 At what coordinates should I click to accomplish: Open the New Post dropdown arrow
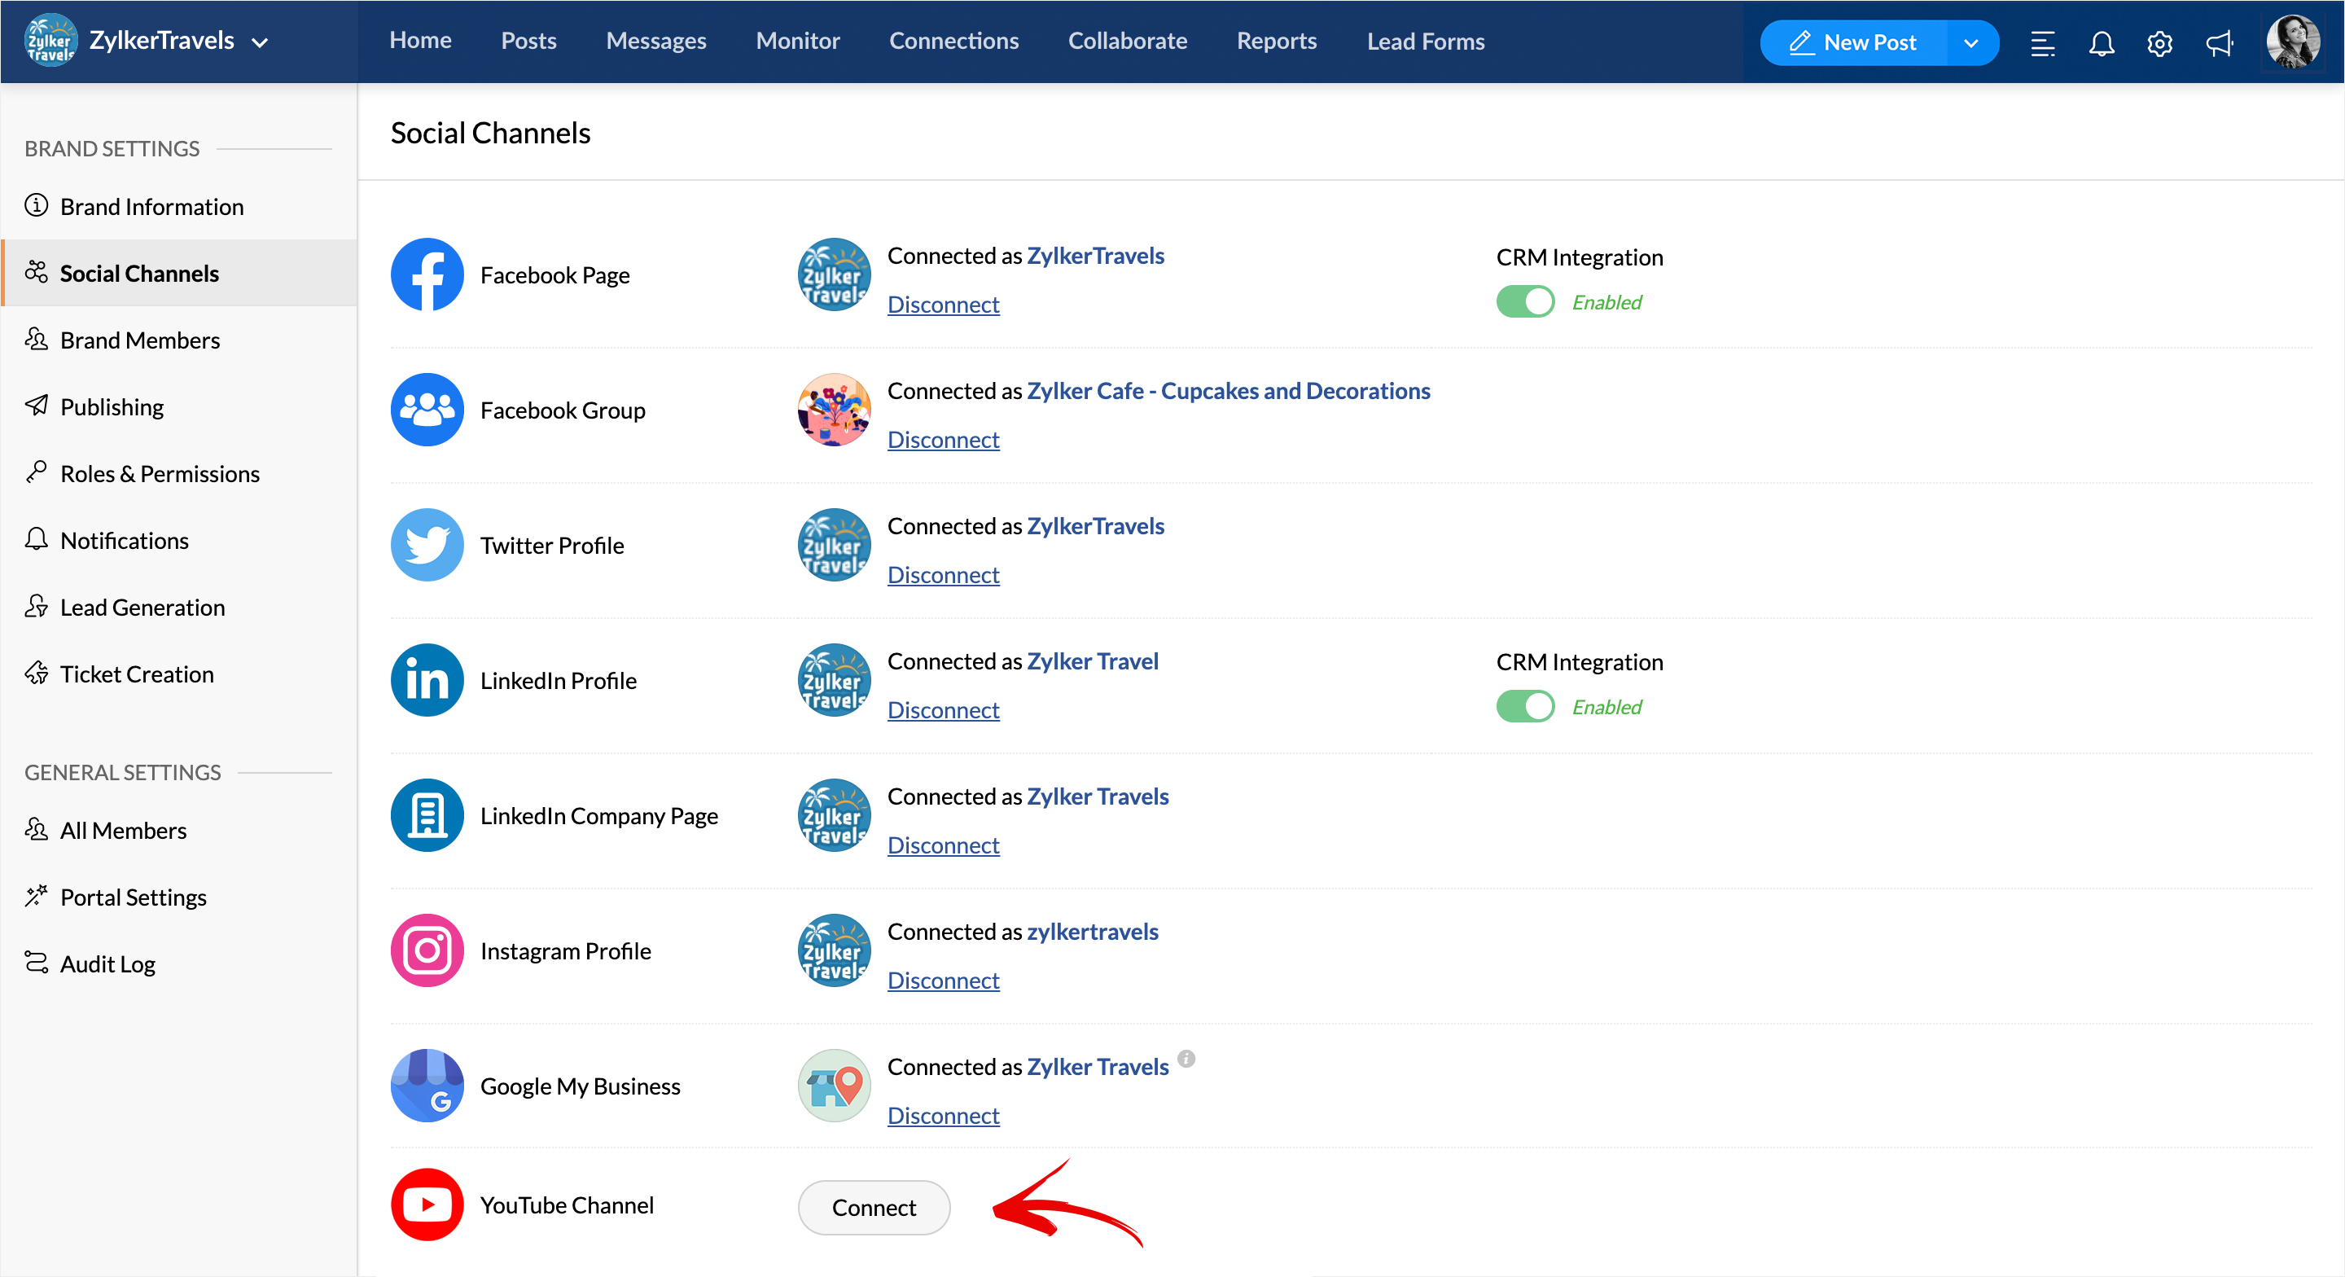[x=1970, y=43]
